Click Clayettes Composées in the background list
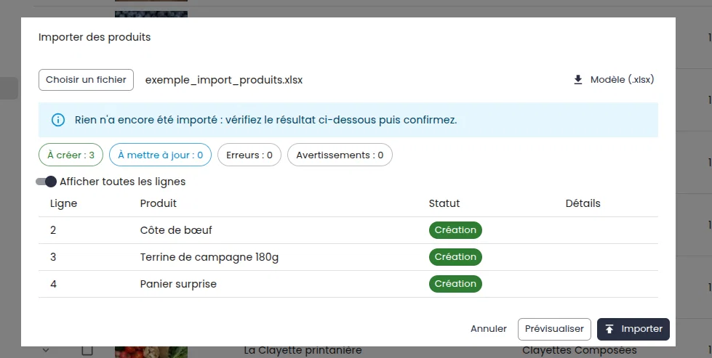The height and width of the screenshot is (358, 712). coord(580,350)
